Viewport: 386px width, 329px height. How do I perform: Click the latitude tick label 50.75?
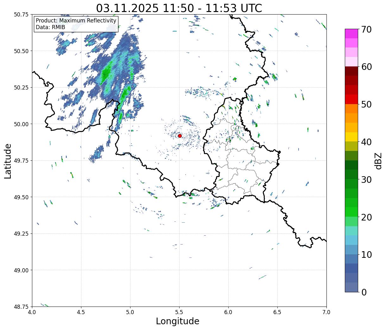(21, 15)
